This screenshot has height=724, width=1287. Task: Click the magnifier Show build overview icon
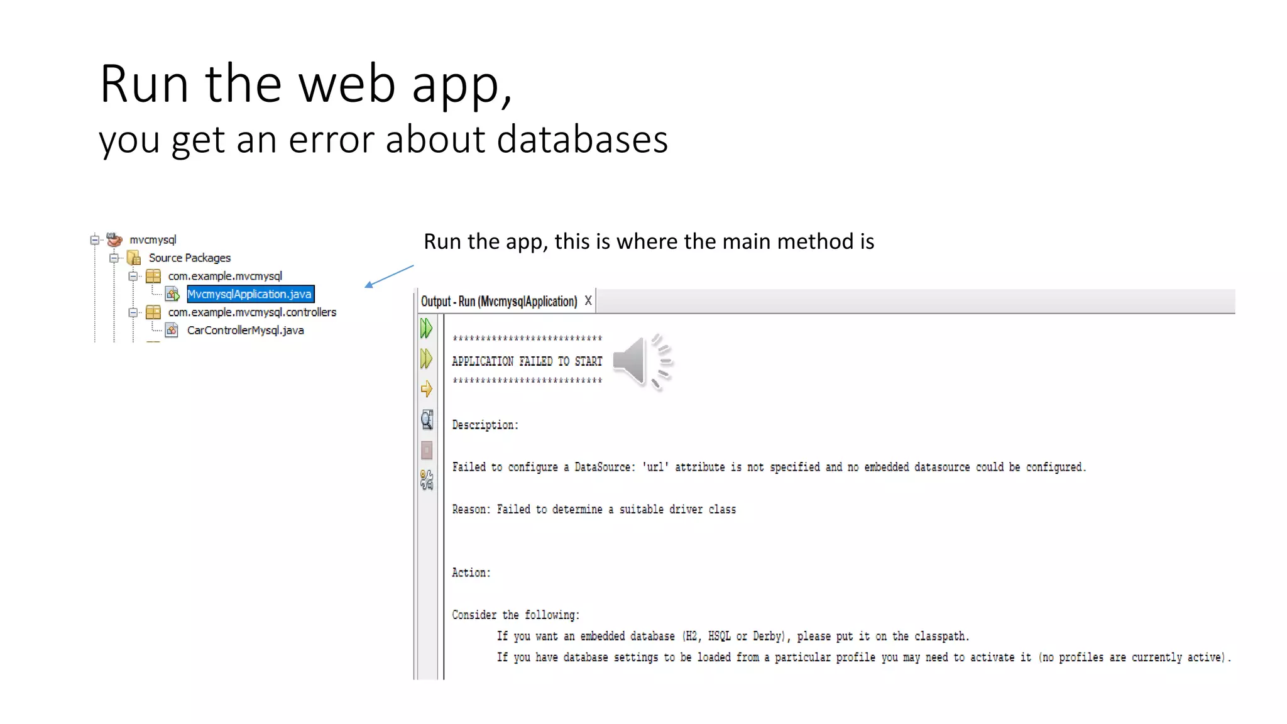click(427, 420)
